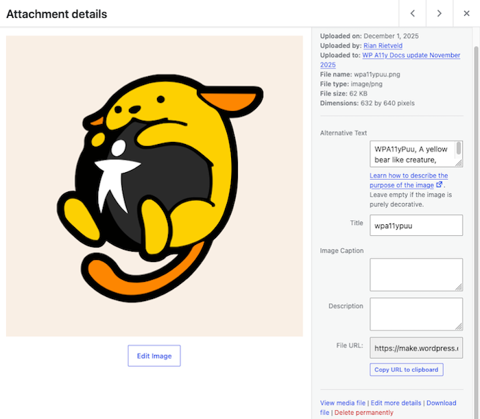The image size is (480, 419).
Task: Click the Alternative Text inner scrollbar
Action: 459,148
